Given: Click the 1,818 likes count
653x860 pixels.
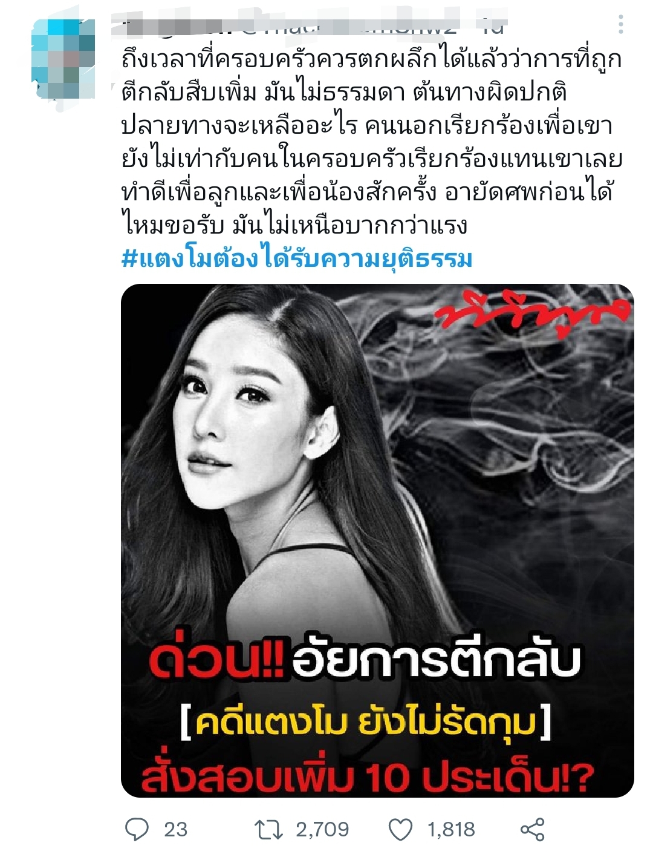Looking at the screenshot, I should point(451,829).
